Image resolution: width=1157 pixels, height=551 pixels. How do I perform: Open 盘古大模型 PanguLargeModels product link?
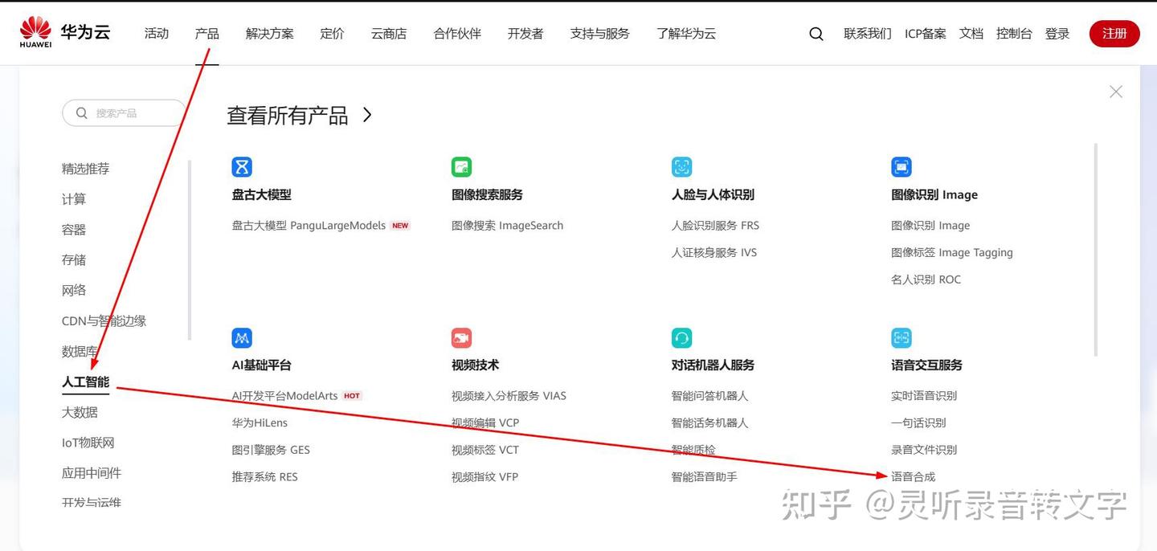[309, 226]
